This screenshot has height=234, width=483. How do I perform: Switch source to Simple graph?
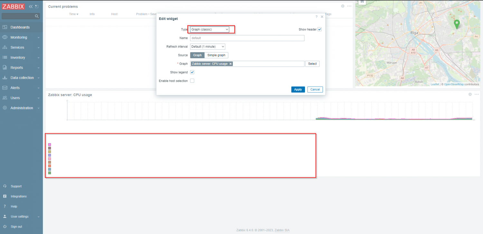[x=216, y=55]
